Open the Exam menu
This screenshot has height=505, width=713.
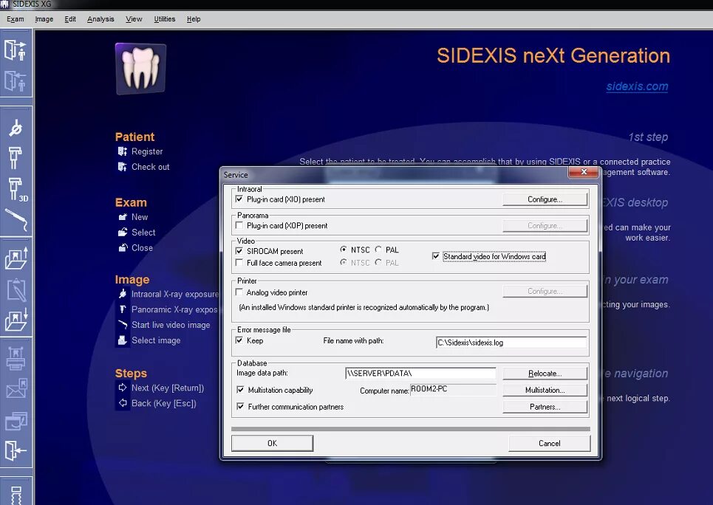pyautogui.click(x=15, y=19)
